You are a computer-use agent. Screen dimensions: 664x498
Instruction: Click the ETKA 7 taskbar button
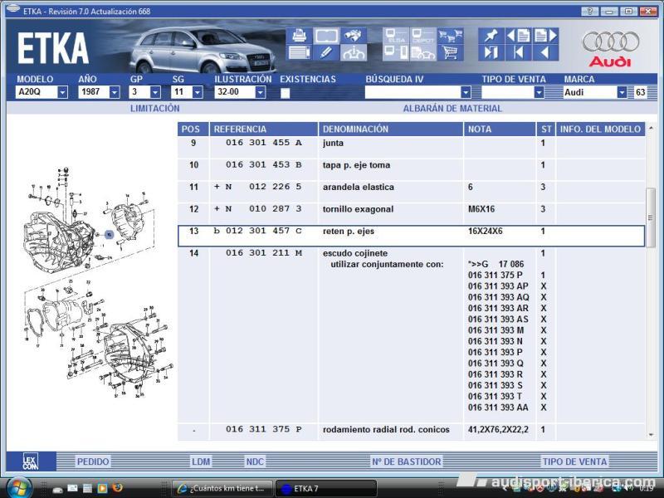click(x=325, y=489)
